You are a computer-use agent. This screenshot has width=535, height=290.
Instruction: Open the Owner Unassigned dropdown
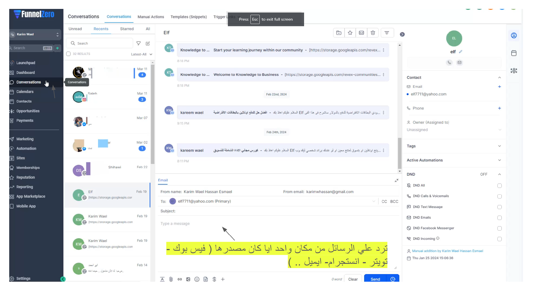(454, 130)
